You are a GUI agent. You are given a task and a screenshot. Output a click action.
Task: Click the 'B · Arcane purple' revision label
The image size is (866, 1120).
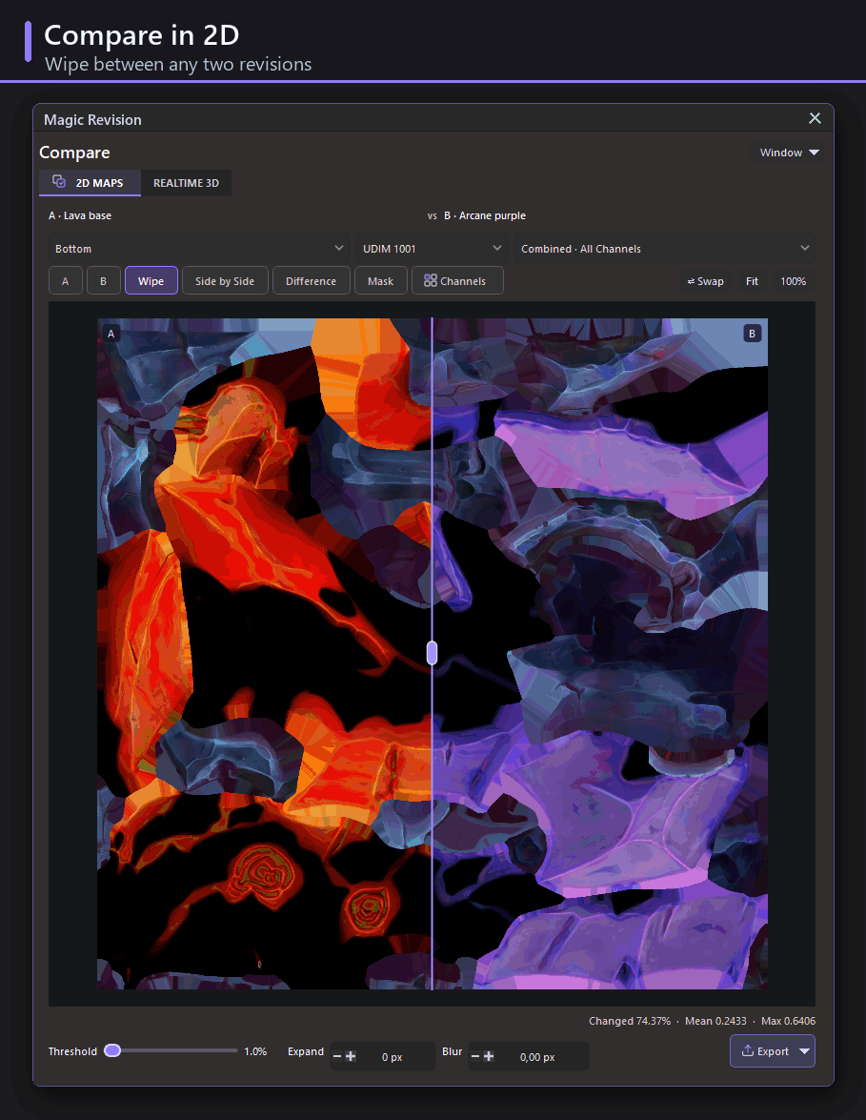point(485,215)
